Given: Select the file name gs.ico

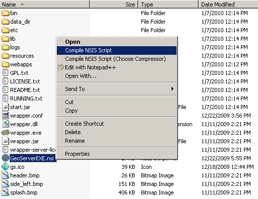Looking at the screenshot, I should 17,167.
